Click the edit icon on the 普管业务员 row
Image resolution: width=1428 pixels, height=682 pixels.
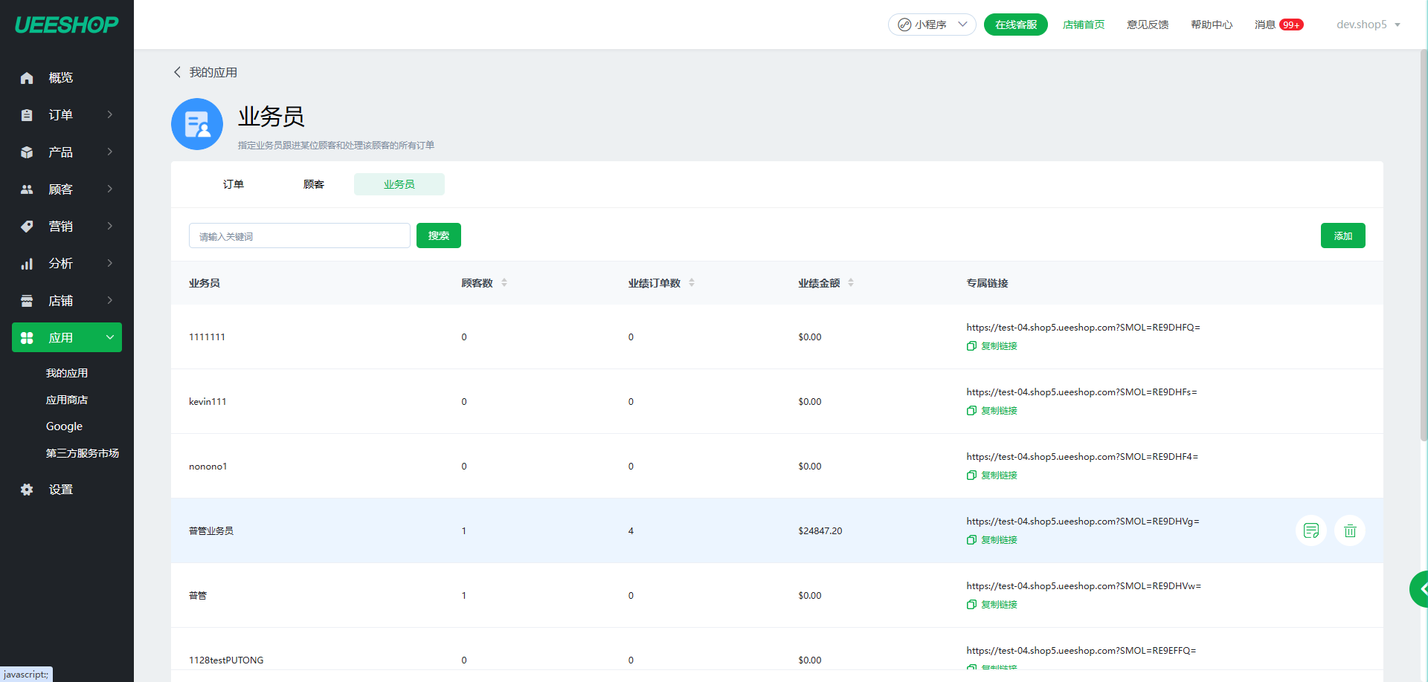click(x=1310, y=530)
